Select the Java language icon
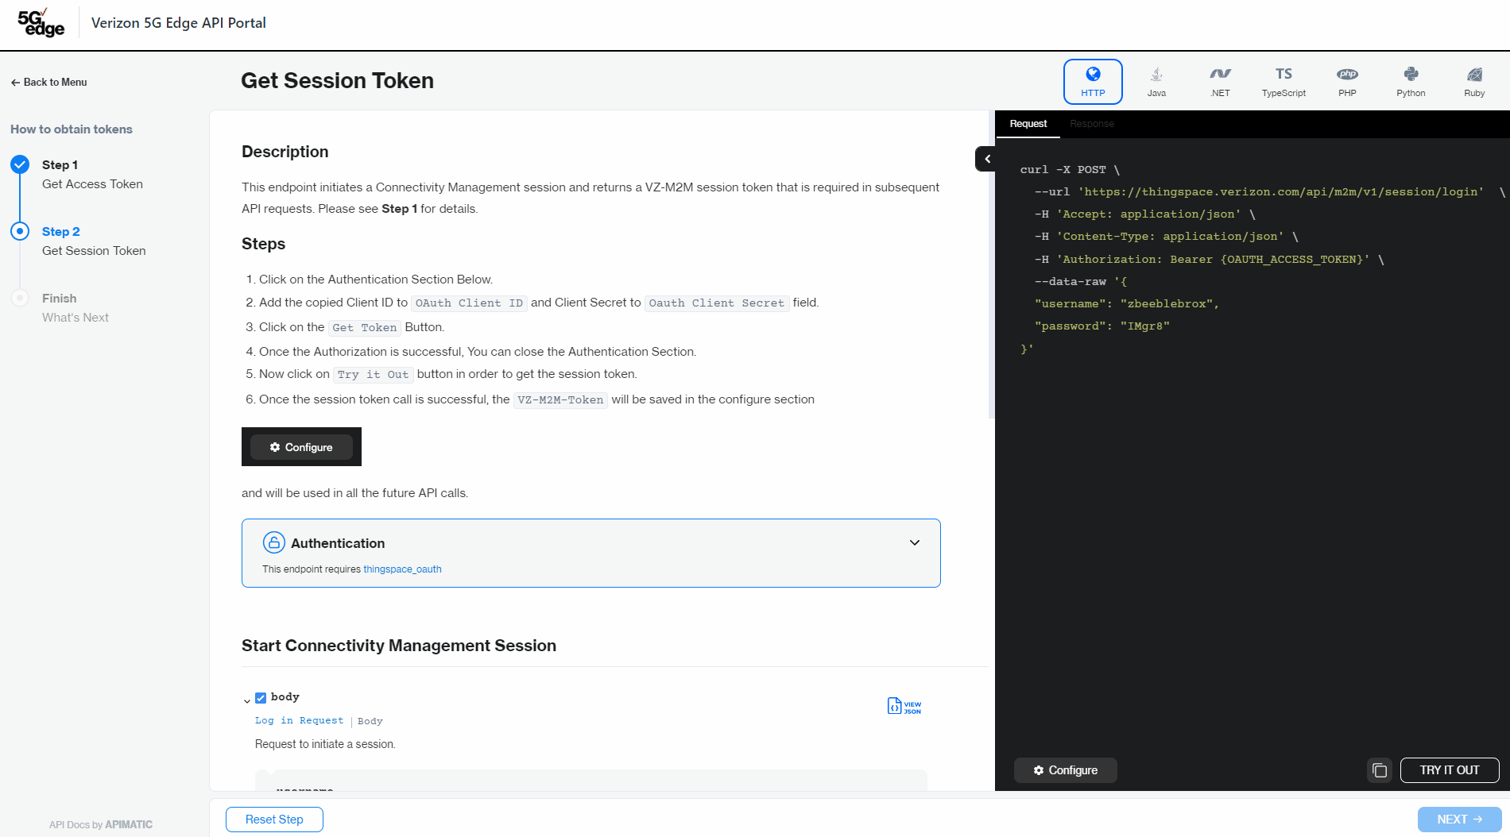This screenshot has height=837, width=1510. (1156, 82)
